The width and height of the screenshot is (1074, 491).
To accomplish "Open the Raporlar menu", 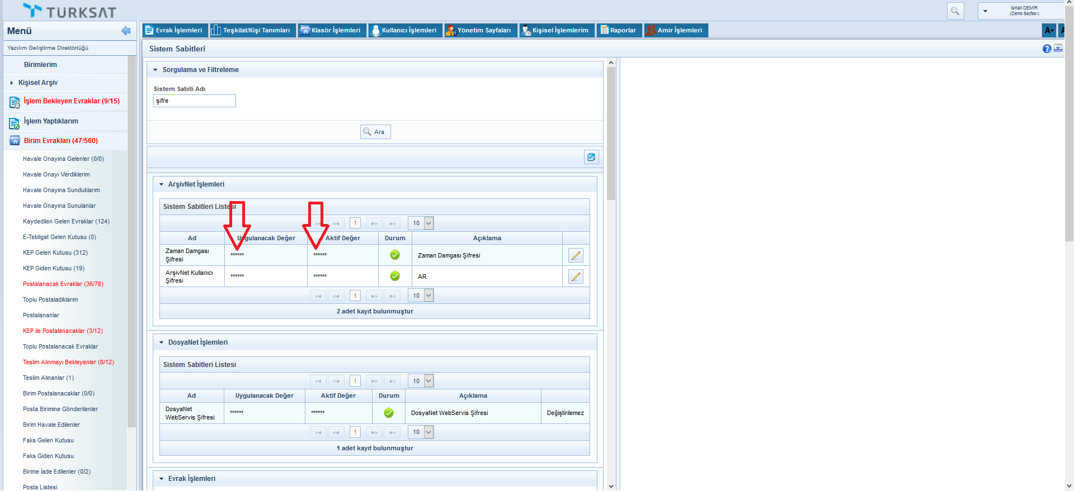I will click(x=619, y=30).
